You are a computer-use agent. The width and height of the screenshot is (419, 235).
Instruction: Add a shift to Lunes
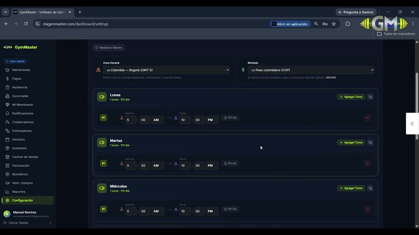[x=351, y=97]
